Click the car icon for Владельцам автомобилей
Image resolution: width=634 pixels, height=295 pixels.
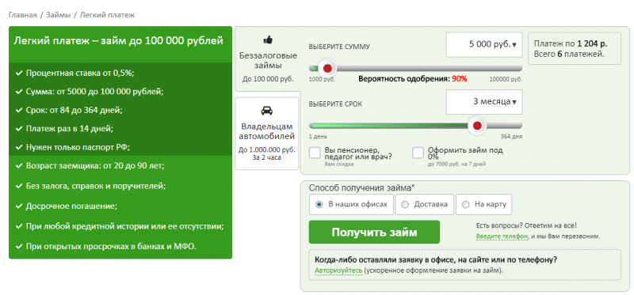pos(267,111)
